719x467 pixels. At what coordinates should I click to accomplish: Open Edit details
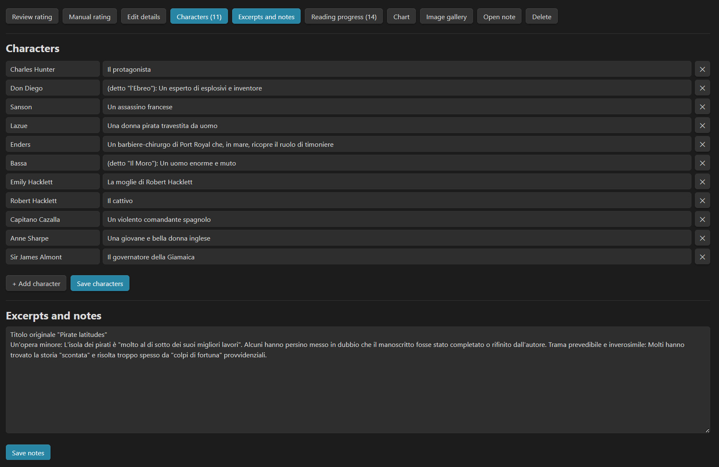pyautogui.click(x=144, y=17)
